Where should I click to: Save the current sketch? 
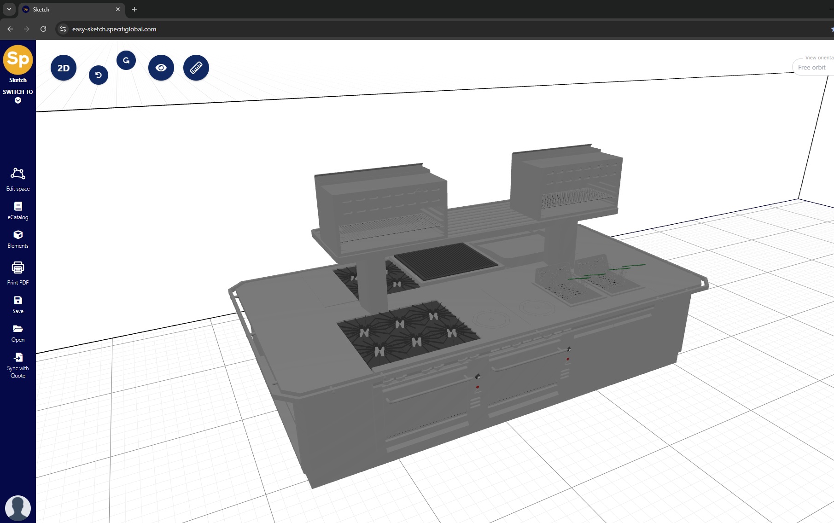coord(18,304)
